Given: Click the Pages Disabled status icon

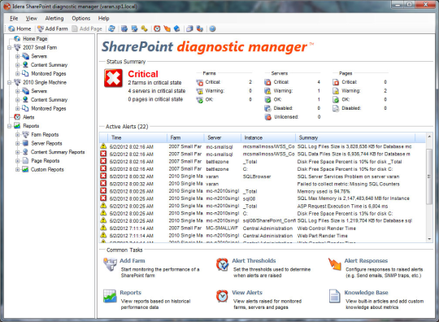Looking at the screenshot, I should (x=336, y=108).
